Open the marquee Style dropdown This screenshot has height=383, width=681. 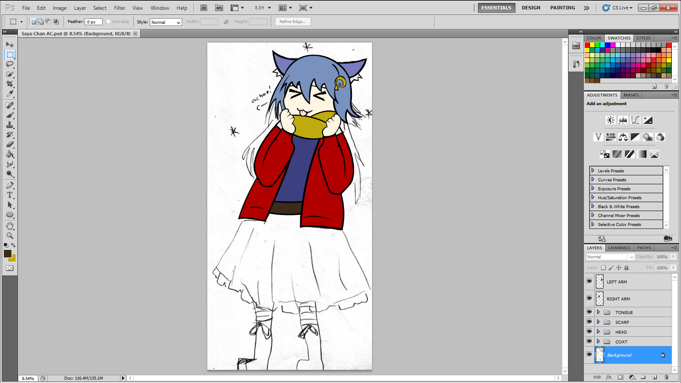(166, 22)
